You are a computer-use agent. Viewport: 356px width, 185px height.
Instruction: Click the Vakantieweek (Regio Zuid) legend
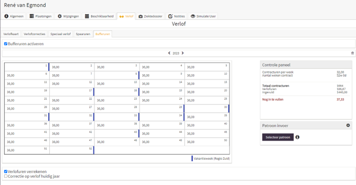point(211,158)
